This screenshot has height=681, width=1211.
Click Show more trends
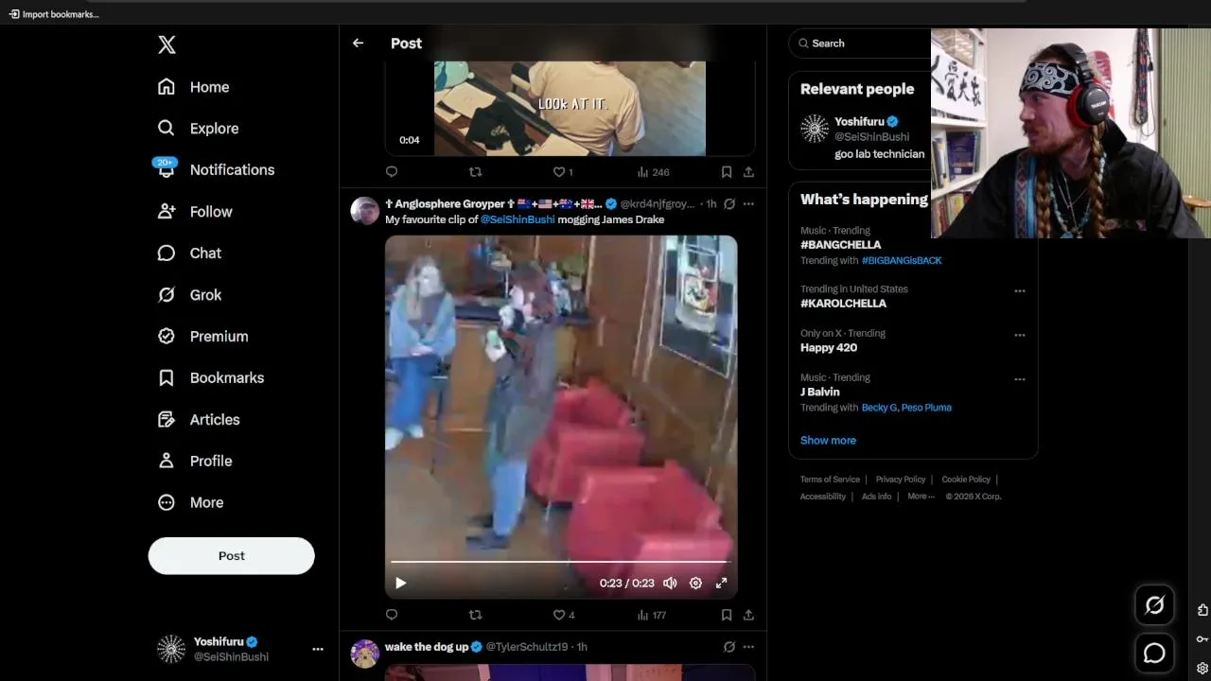[x=828, y=441]
